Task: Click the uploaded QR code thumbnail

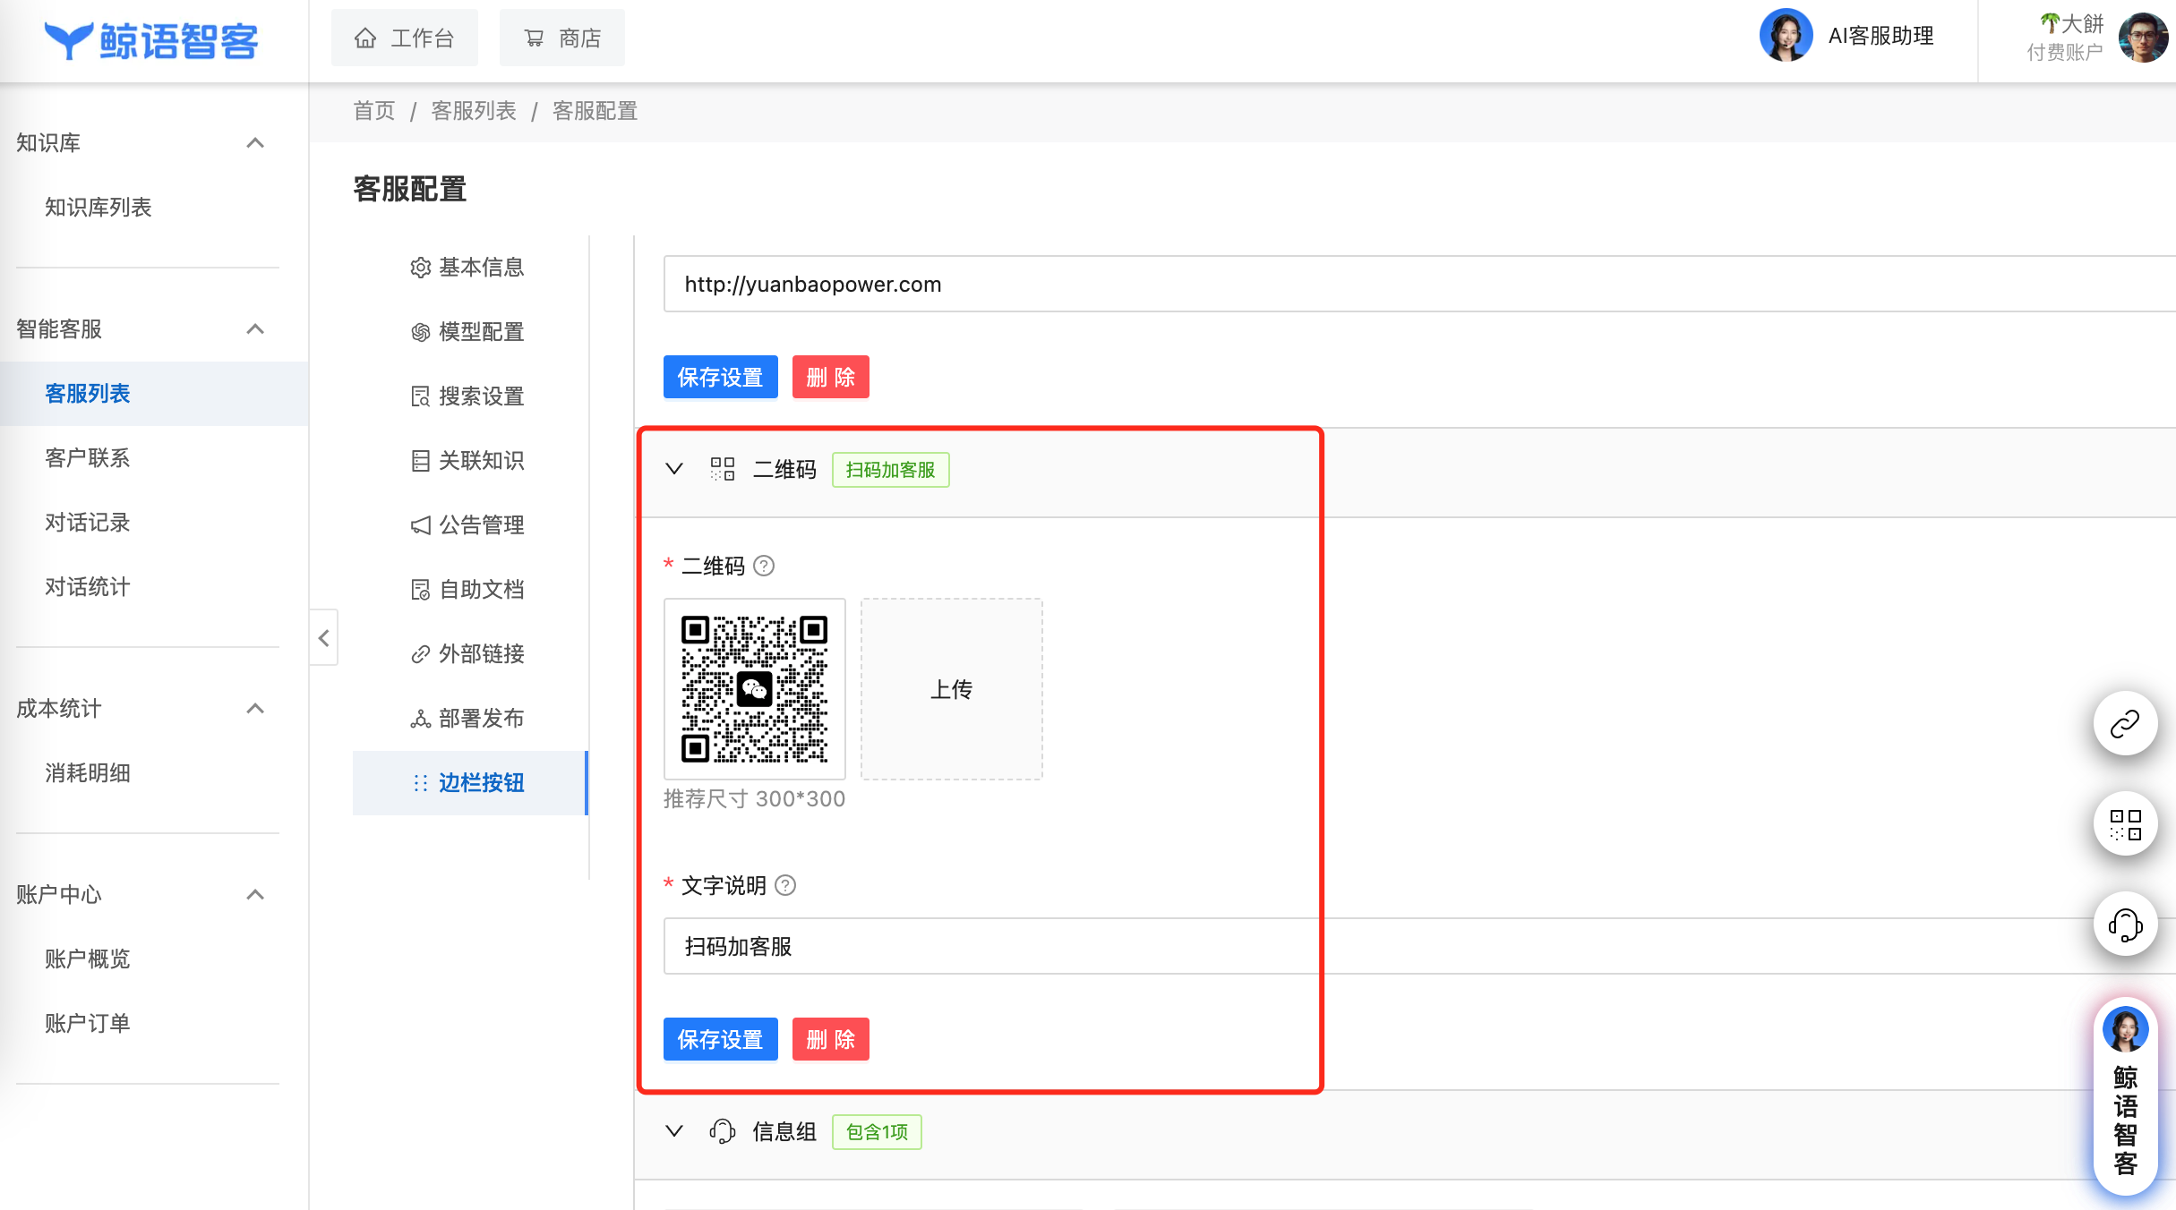Action: point(754,689)
